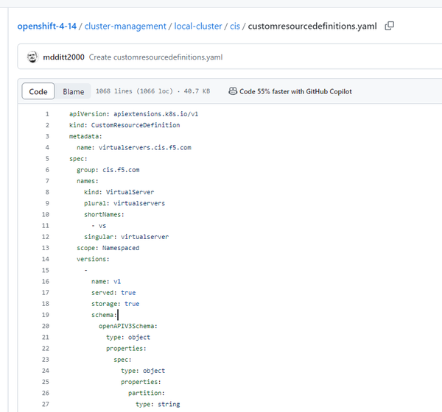The width and height of the screenshot is (442, 412).
Task: Click line number 14 for versions
Action: click(x=46, y=259)
